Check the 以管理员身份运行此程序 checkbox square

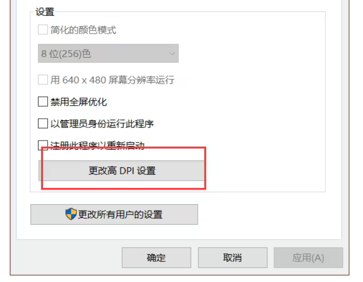click(43, 124)
